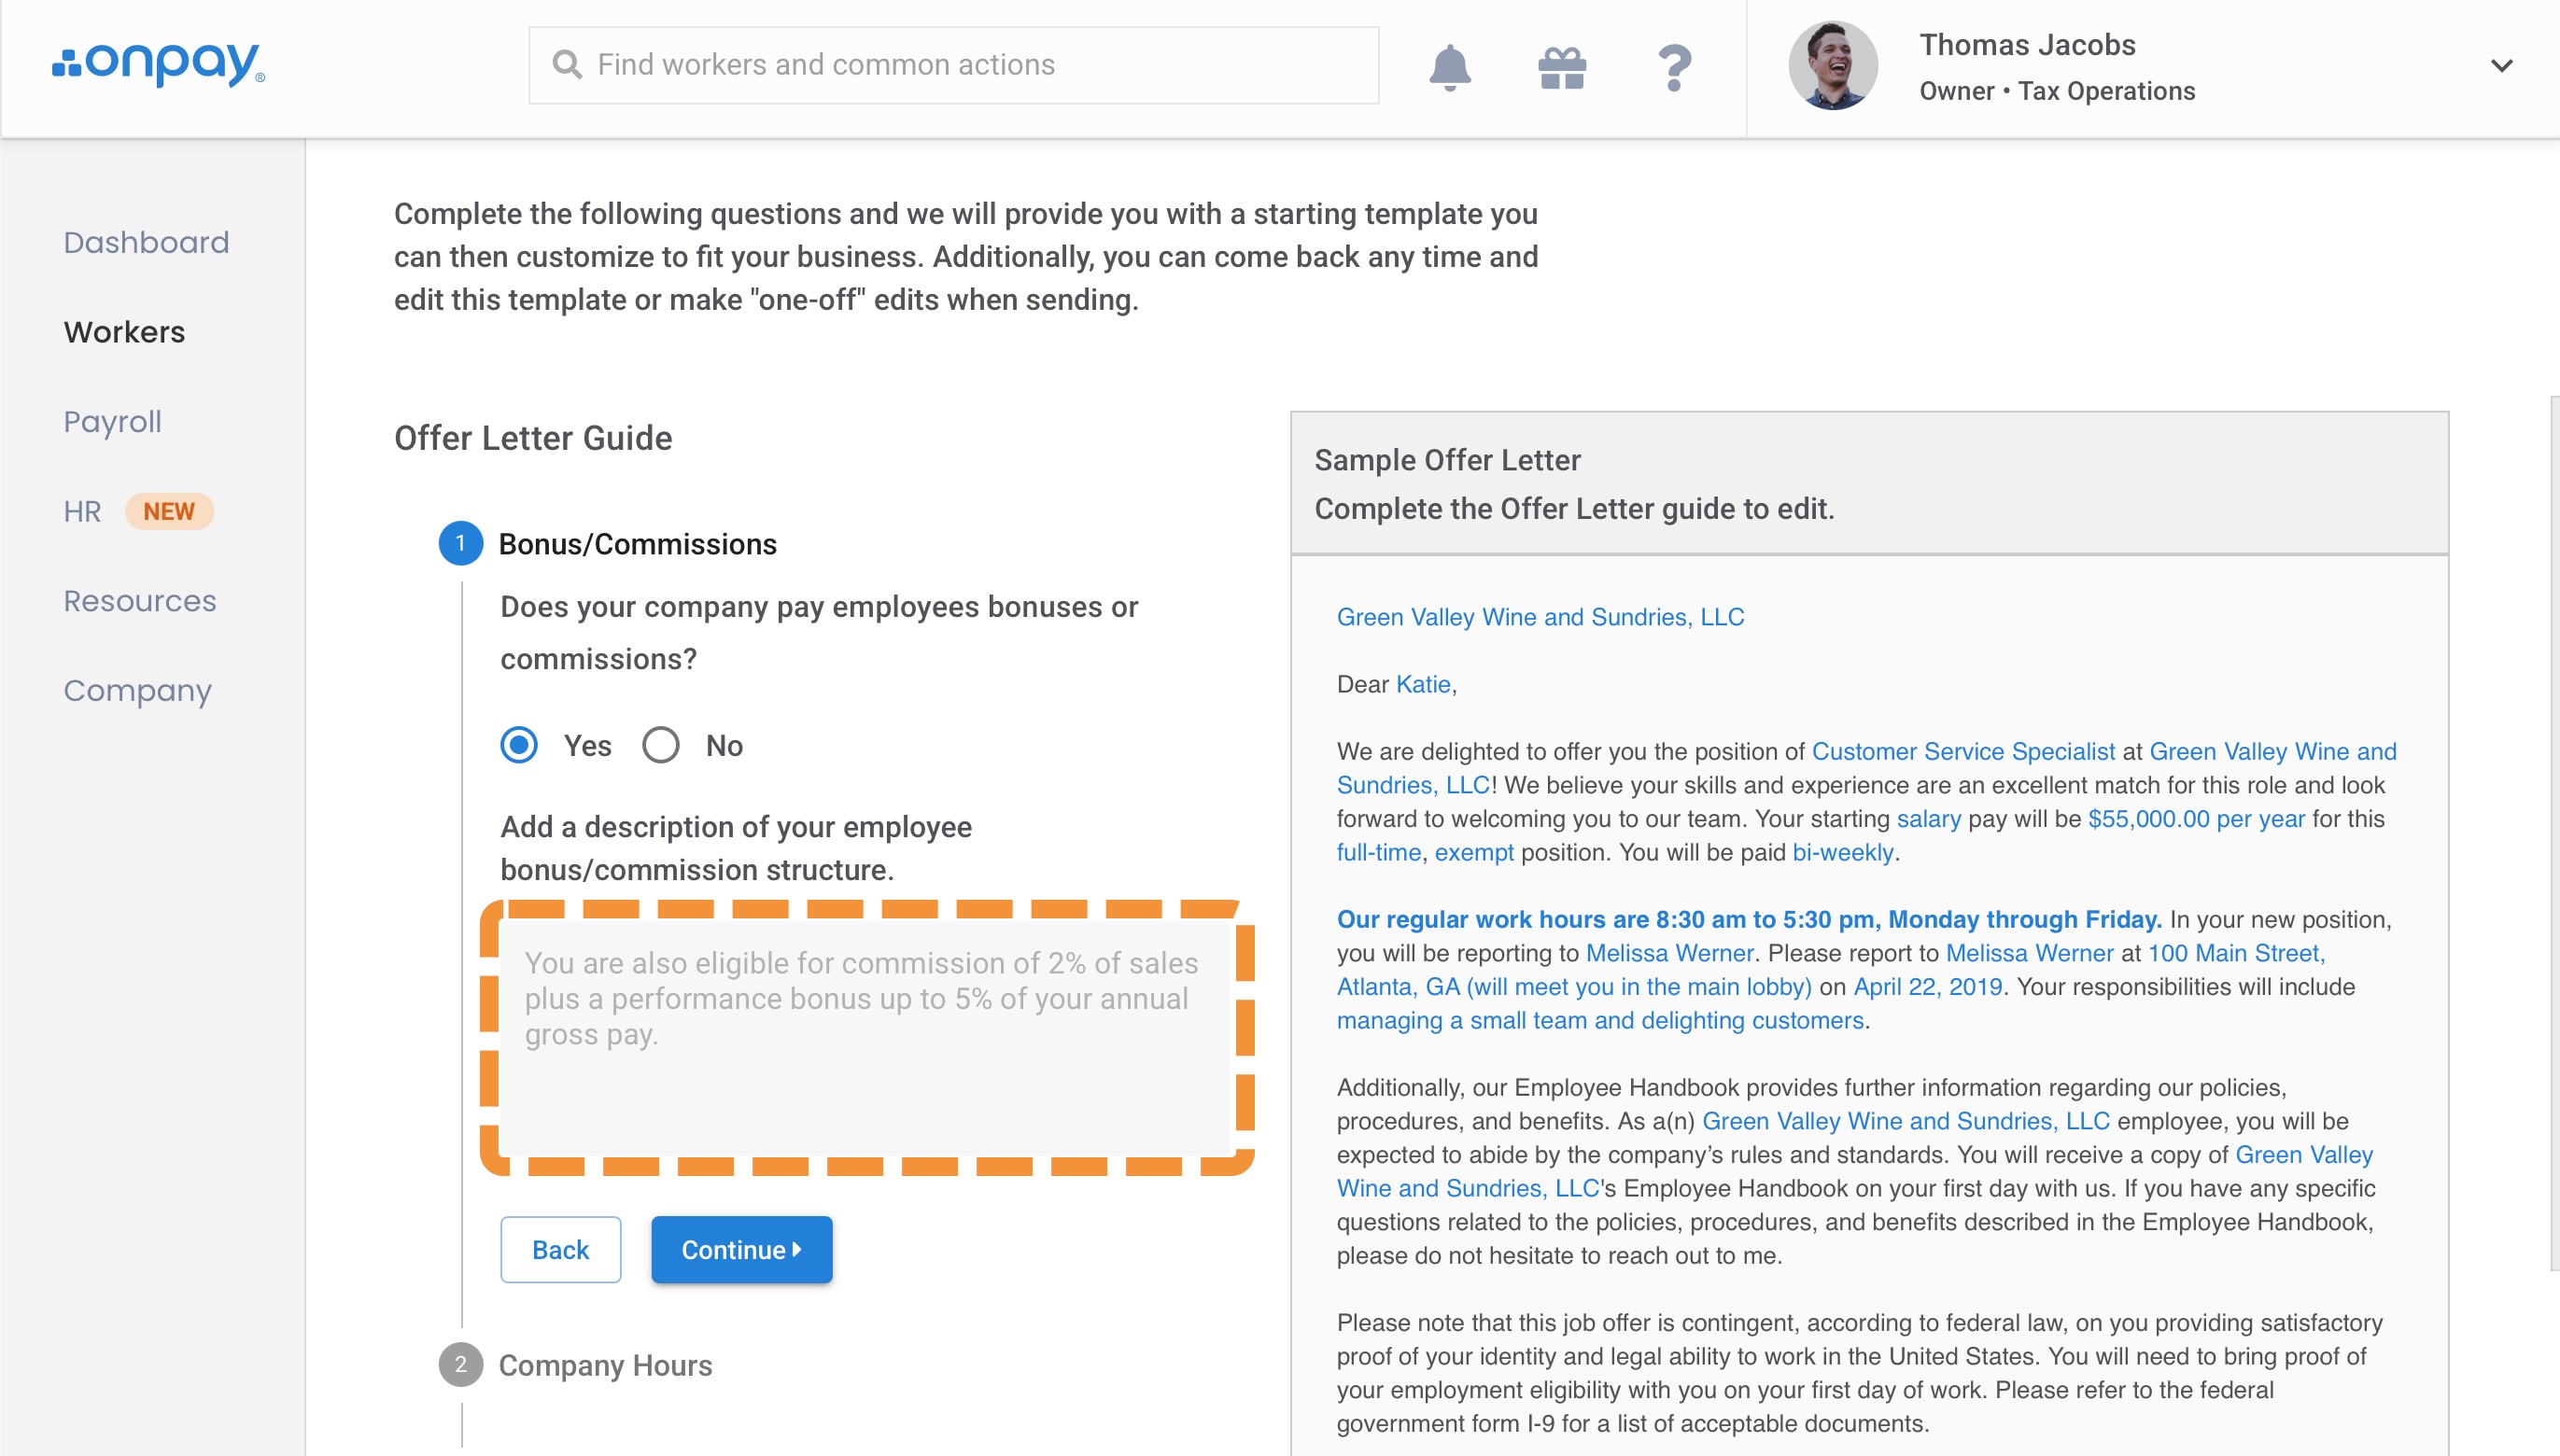The width and height of the screenshot is (2560, 1456).
Task: Open notifications bell
Action: click(x=1449, y=68)
